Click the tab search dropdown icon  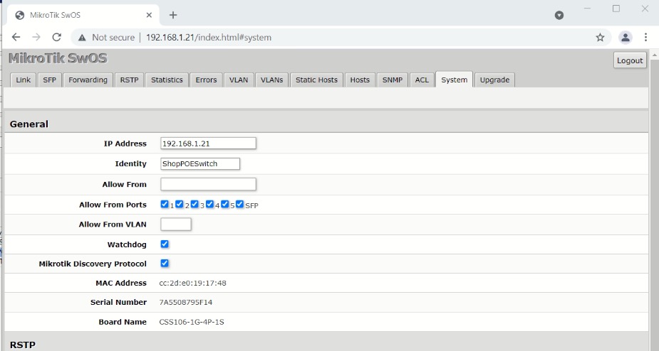[x=559, y=15]
